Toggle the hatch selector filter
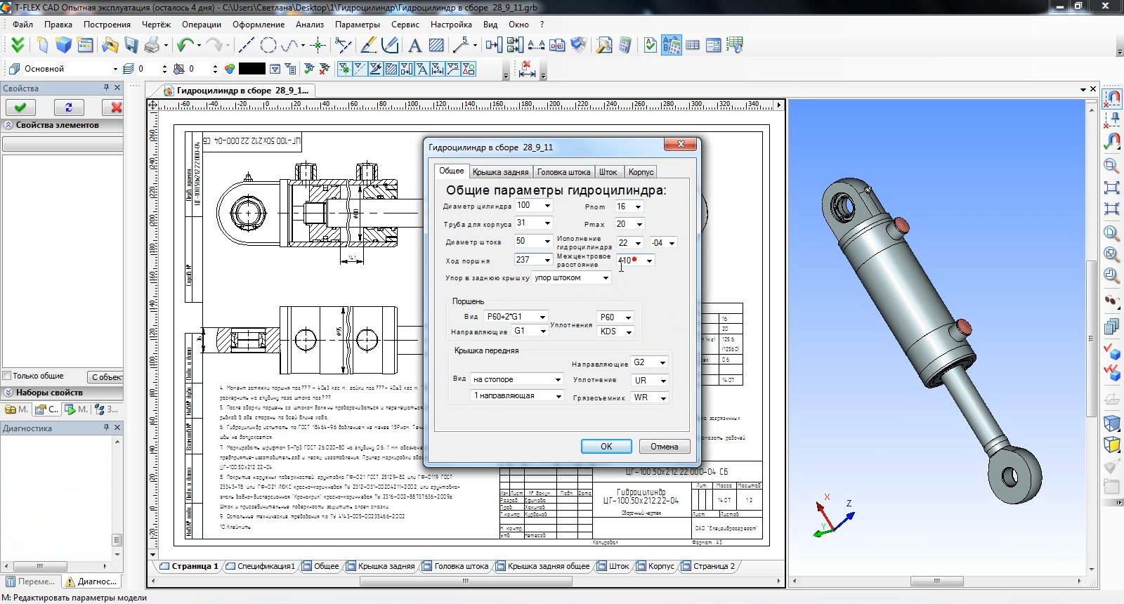This screenshot has width=1124, height=604. point(391,69)
